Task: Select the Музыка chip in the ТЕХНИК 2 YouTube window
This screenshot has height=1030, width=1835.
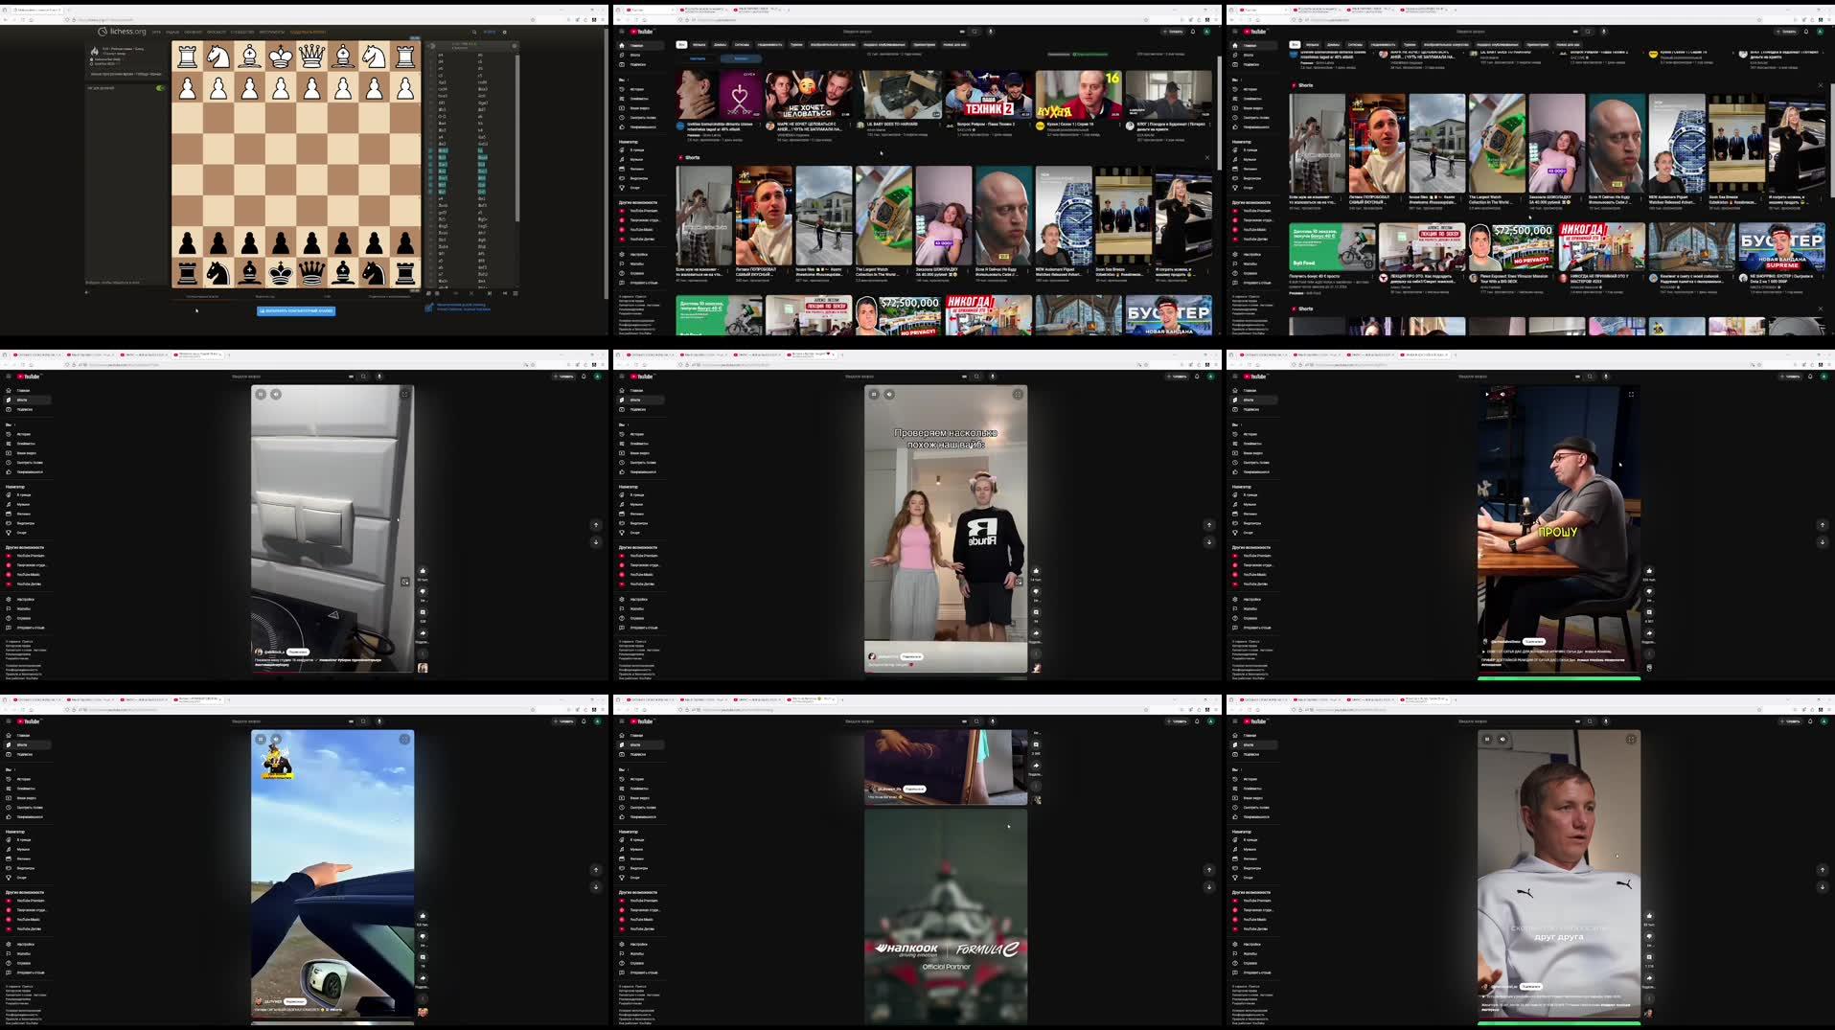Action: (x=699, y=44)
